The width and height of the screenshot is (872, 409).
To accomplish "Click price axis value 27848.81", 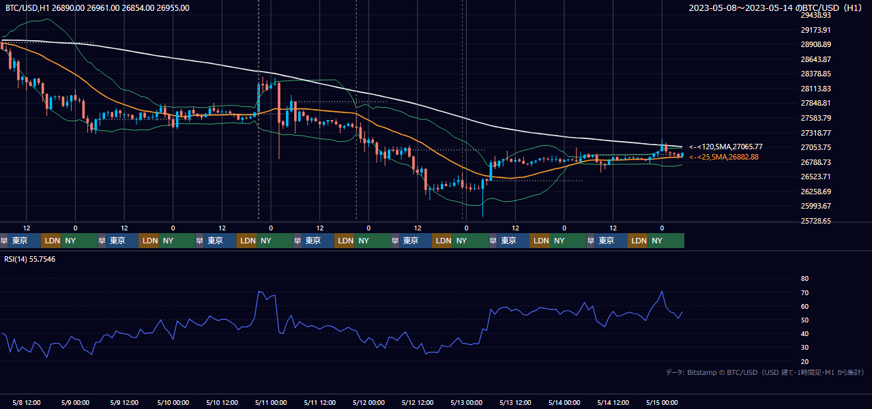I will (815, 103).
